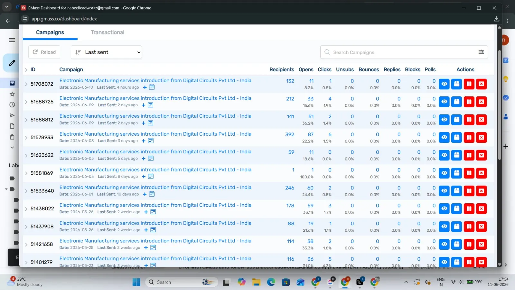Click plus icon for campaign 51708072
This screenshot has width=515, height=290.
coord(145,87)
